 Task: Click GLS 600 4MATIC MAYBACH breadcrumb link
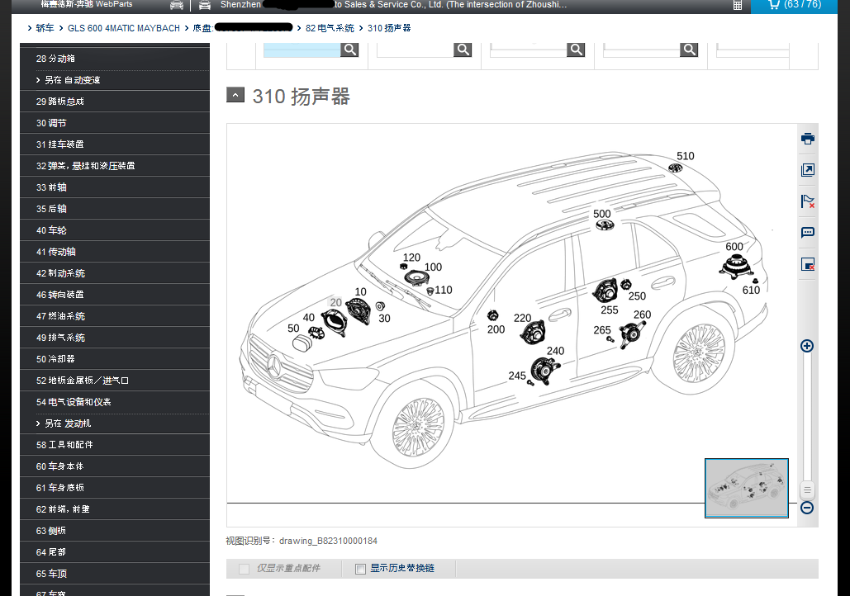coord(123,28)
